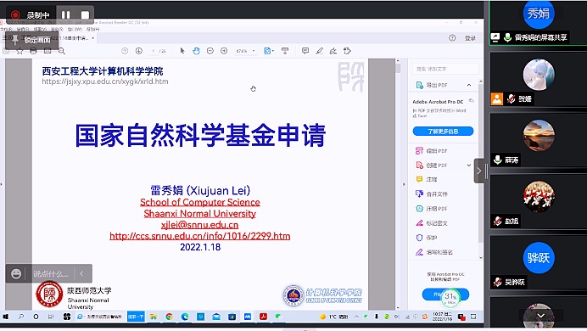Click the tools panel search field
Image resolution: width=587 pixels, height=331 pixels.
pyautogui.click(x=445, y=69)
